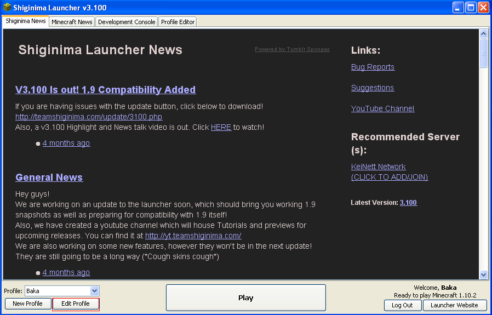Image resolution: width=492 pixels, height=315 pixels.
Task: Click the HERE link to watch video
Action: pyautogui.click(x=221, y=127)
